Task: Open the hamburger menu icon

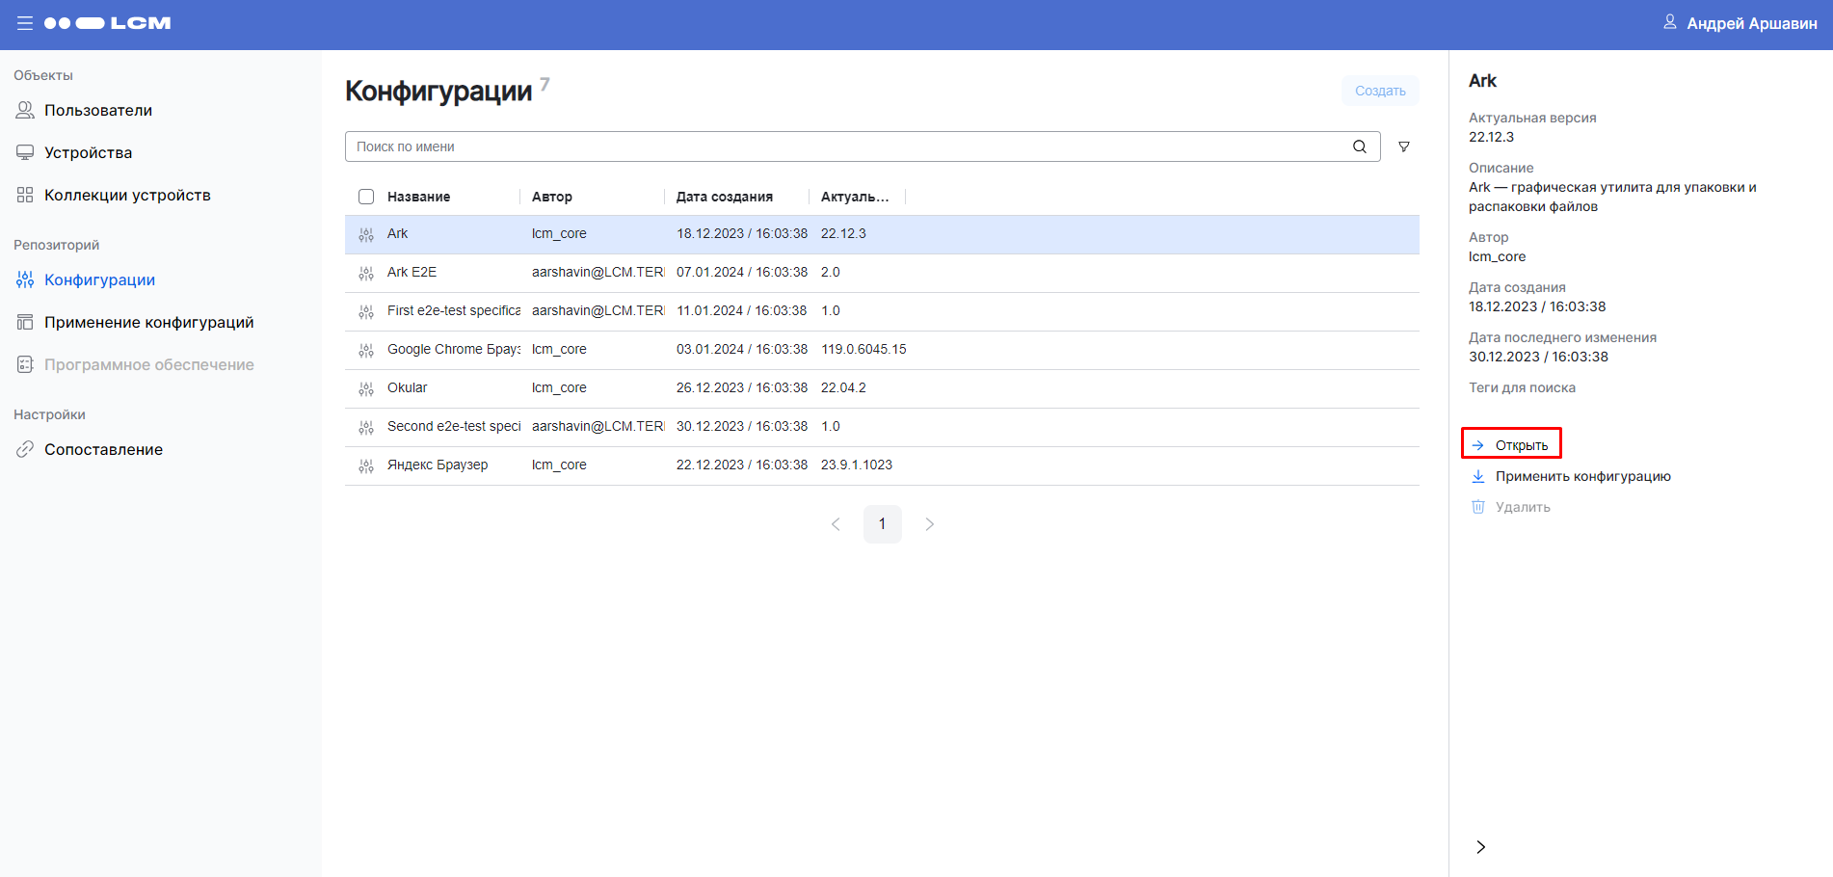Action: 25,23
